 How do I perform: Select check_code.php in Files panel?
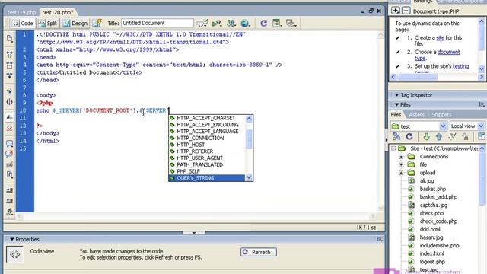coord(438,221)
